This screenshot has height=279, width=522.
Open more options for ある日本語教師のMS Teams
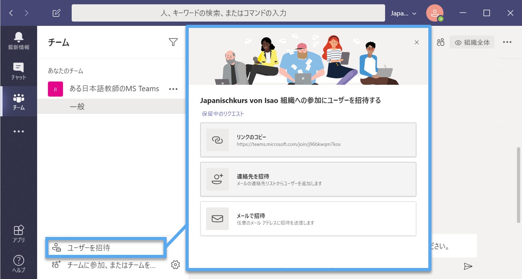coord(173,89)
